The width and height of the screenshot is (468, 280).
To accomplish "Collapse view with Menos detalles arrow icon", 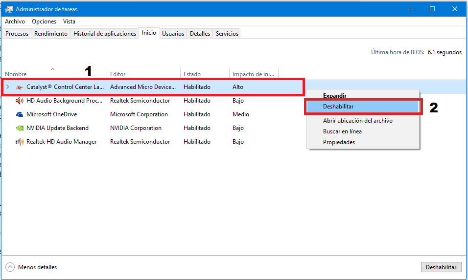I will (x=10, y=267).
